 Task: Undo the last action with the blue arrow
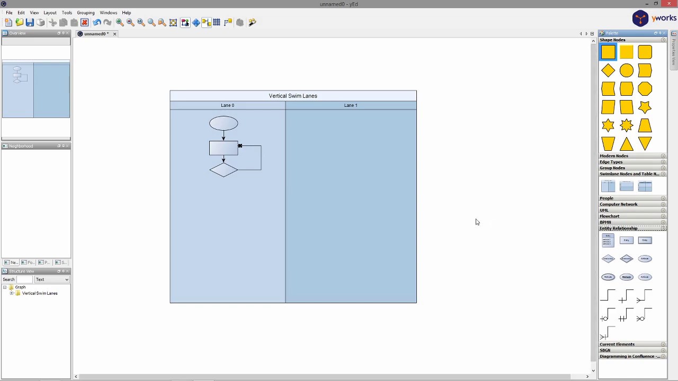[x=96, y=22]
